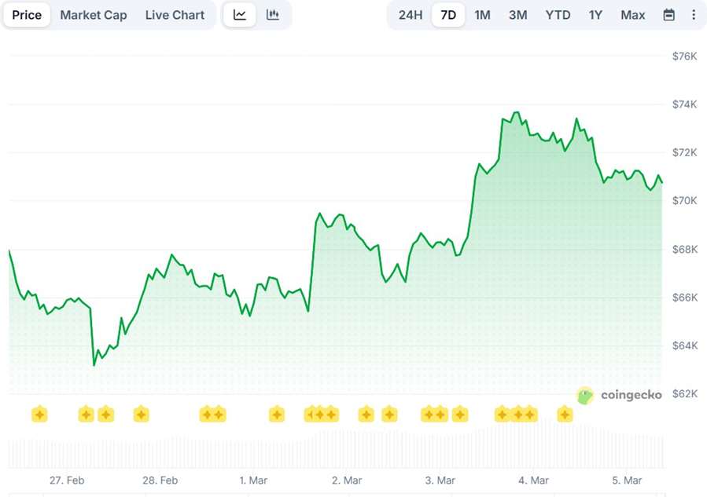Click the CoinGecko logo watermark
Image resolution: width=707 pixels, height=497 pixels.
point(619,395)
